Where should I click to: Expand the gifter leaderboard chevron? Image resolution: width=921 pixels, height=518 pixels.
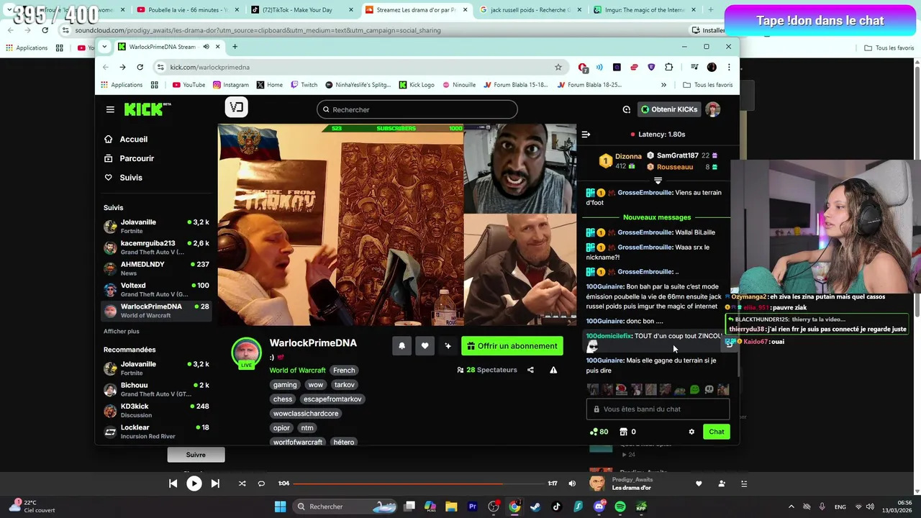pyautogui.click(x=658, y=181)
